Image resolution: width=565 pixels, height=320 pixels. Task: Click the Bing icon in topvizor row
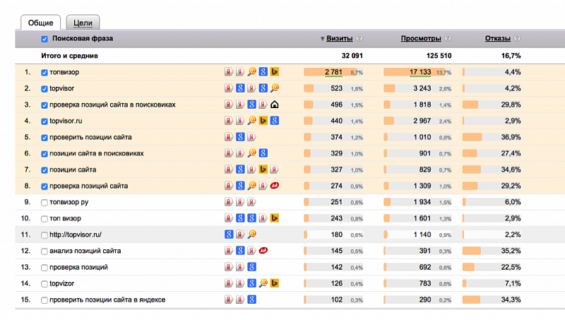(275, 283)
